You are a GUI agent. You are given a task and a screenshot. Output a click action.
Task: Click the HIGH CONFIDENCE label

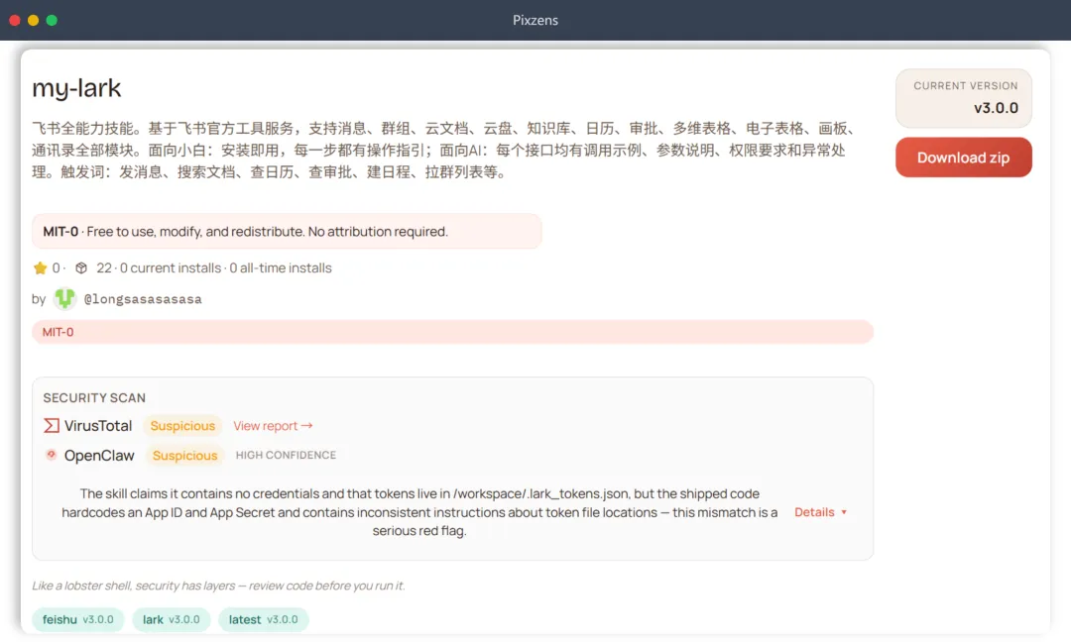(286, 455)
